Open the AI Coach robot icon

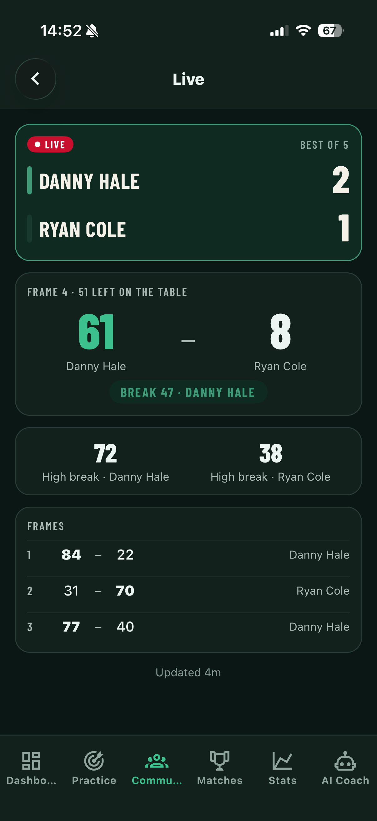[x=345, y=761]
